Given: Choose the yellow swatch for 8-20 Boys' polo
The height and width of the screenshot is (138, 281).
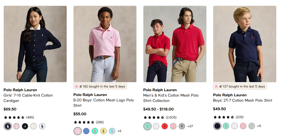Looking at the screenshot, I should coord(103,131).
